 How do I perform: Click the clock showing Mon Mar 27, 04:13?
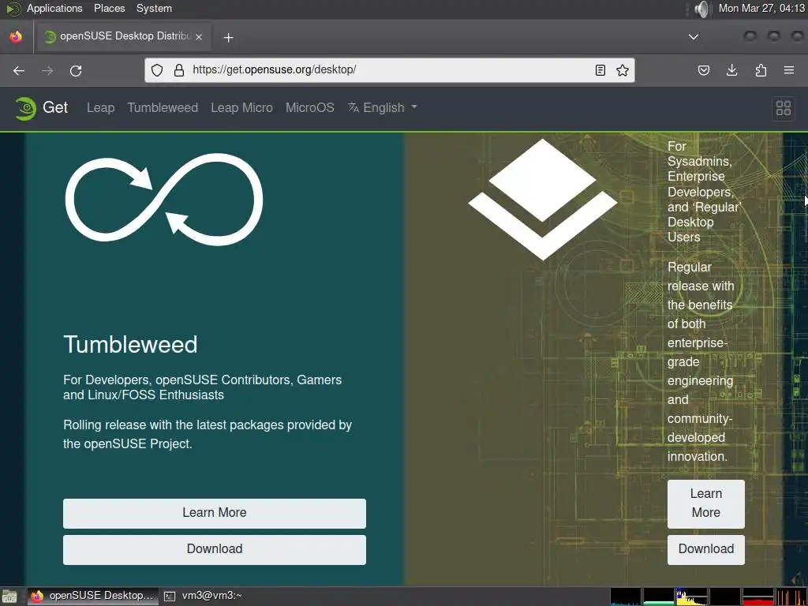(x=761, y=8)
